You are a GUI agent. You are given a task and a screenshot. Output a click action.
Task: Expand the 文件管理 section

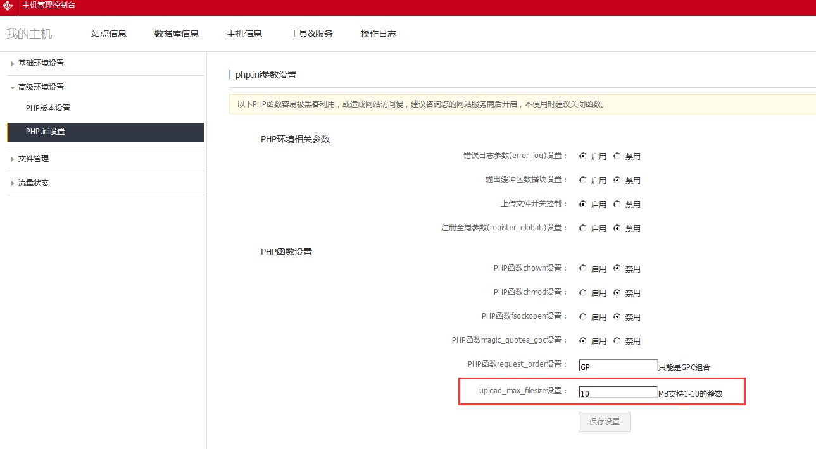(33, 159)
